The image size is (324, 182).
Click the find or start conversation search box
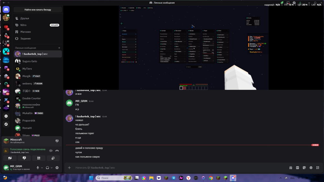(x=38, y=10)
